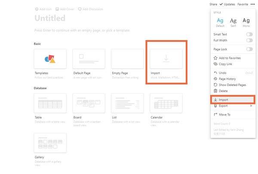
Task: Click the Add Discussion speech bubble icon
Action: tap(80, 9)
